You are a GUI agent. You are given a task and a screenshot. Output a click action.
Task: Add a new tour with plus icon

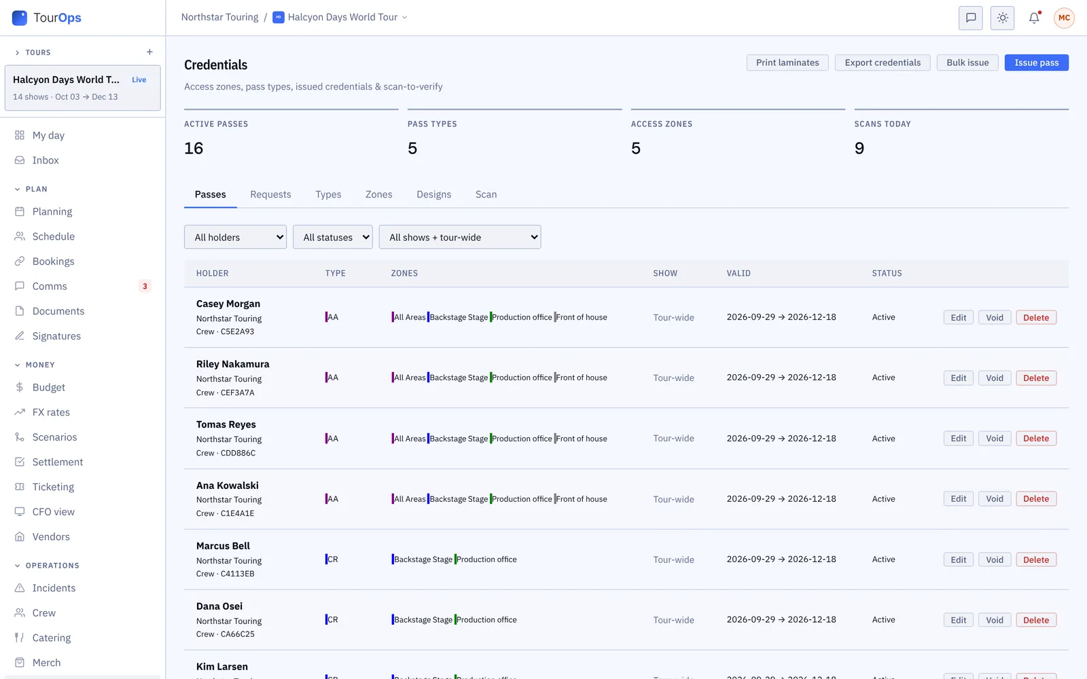149,52
